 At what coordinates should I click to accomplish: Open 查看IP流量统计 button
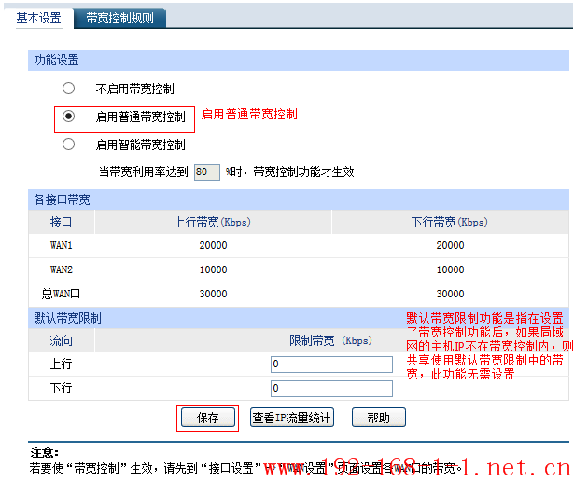point(292,418)
